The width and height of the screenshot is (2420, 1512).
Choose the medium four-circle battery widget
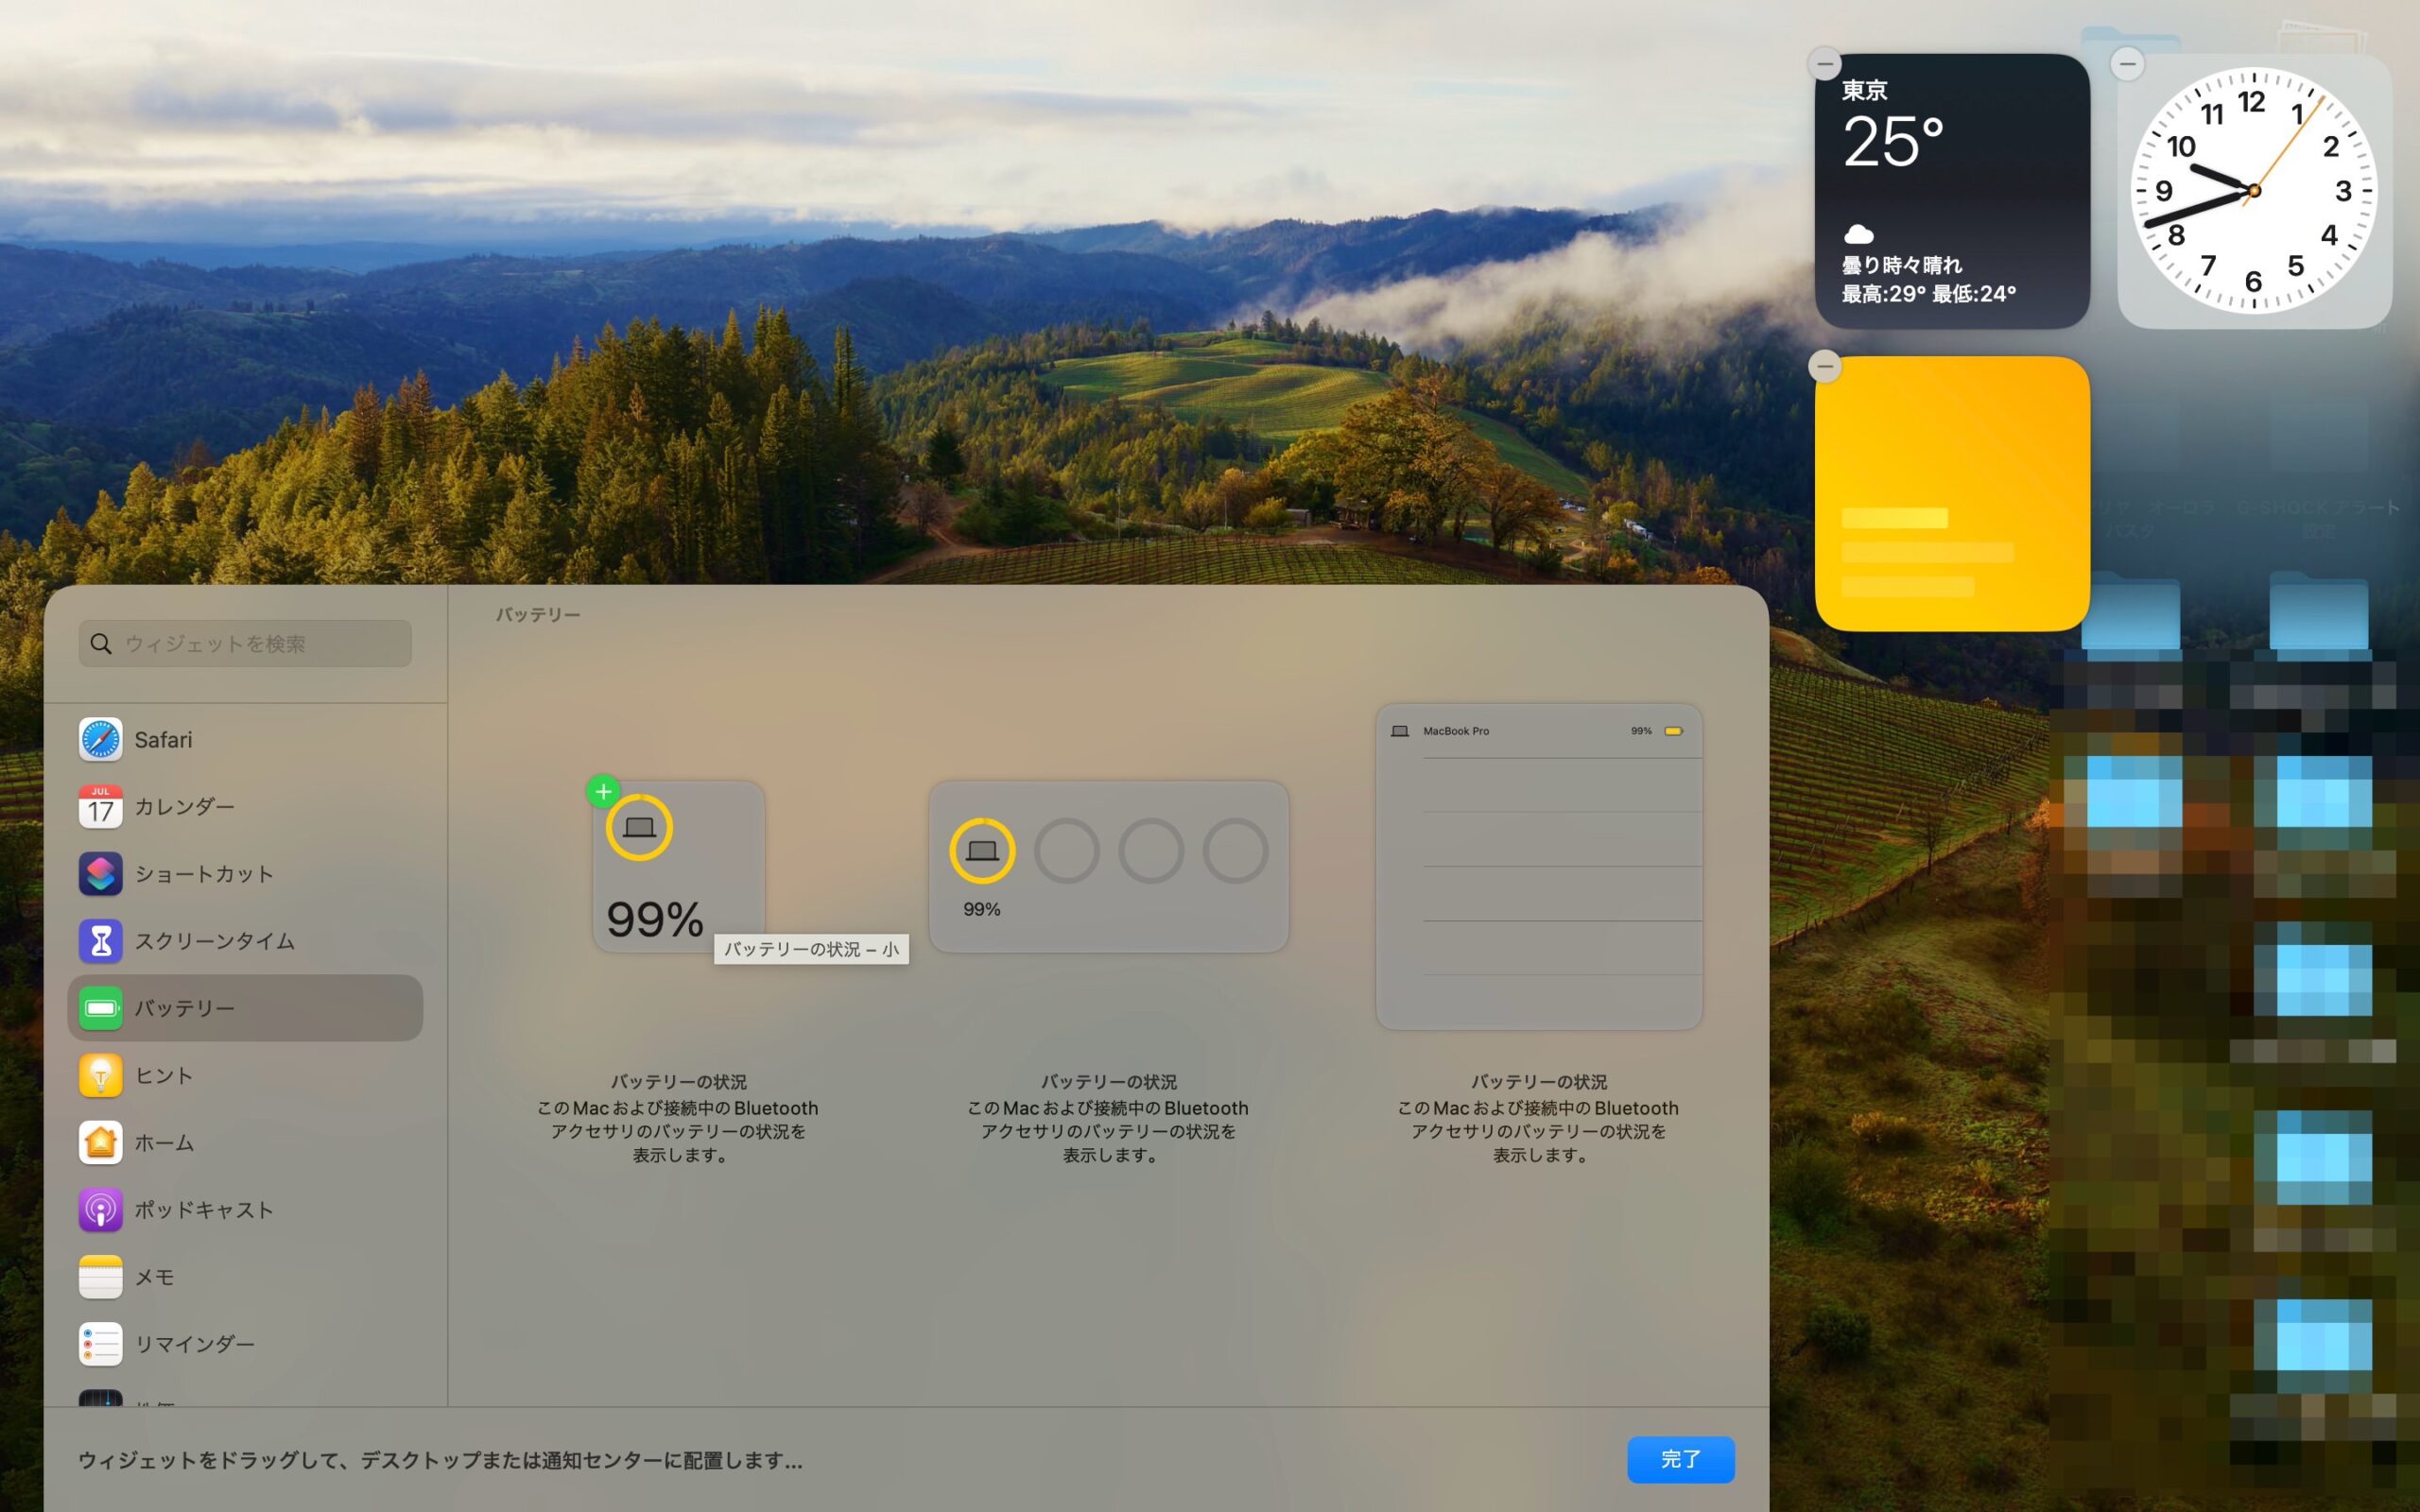1108,866
